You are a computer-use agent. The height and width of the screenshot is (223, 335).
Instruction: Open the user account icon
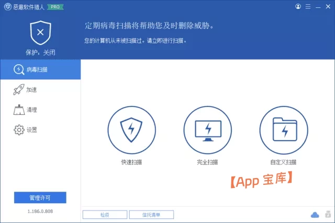[x=298, y=6]
